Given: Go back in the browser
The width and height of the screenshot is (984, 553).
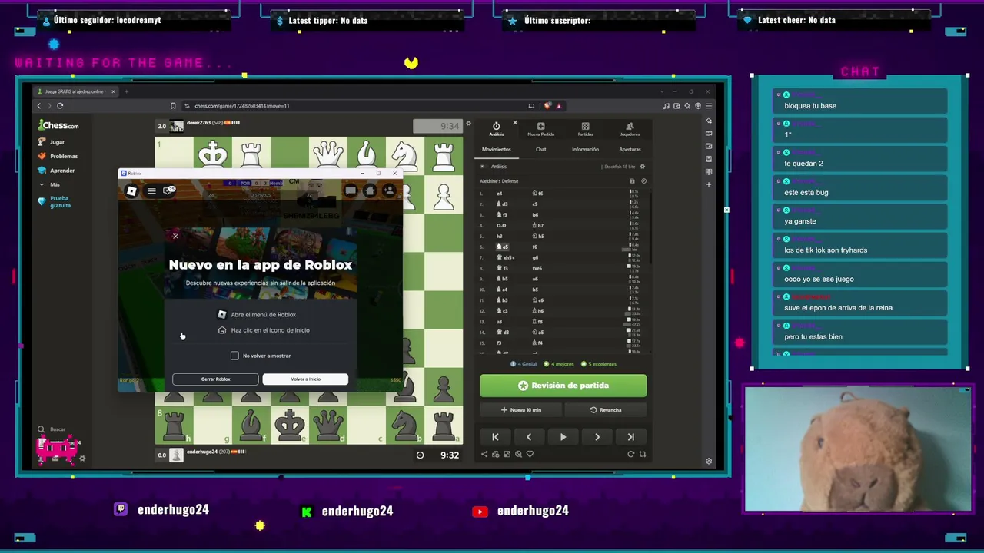Looking at the screenshot, I should coord(39,105).
